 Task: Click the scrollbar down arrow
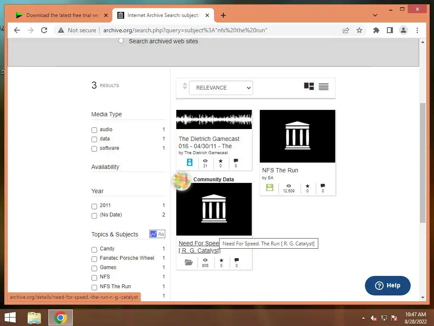pyautogui.click(x=423, y=298)
